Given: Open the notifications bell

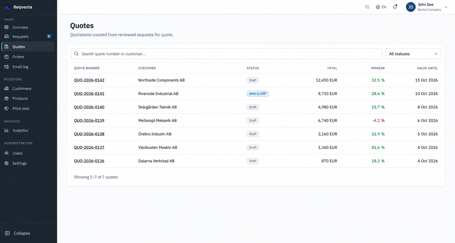Looking at the screenshot, I should (395, 7).
